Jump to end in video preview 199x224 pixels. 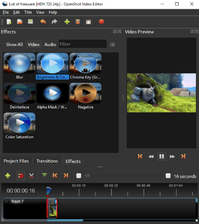click(183, 156)
